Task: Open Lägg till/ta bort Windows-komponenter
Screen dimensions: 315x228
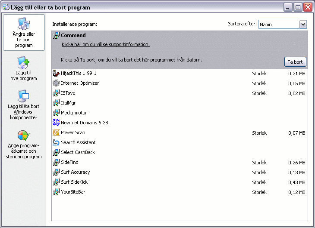Action: (x=24, y=105)
